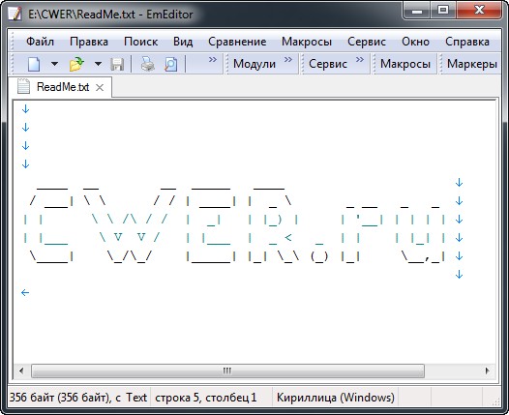Click the Маркеры toolbar label

[472, 64]
